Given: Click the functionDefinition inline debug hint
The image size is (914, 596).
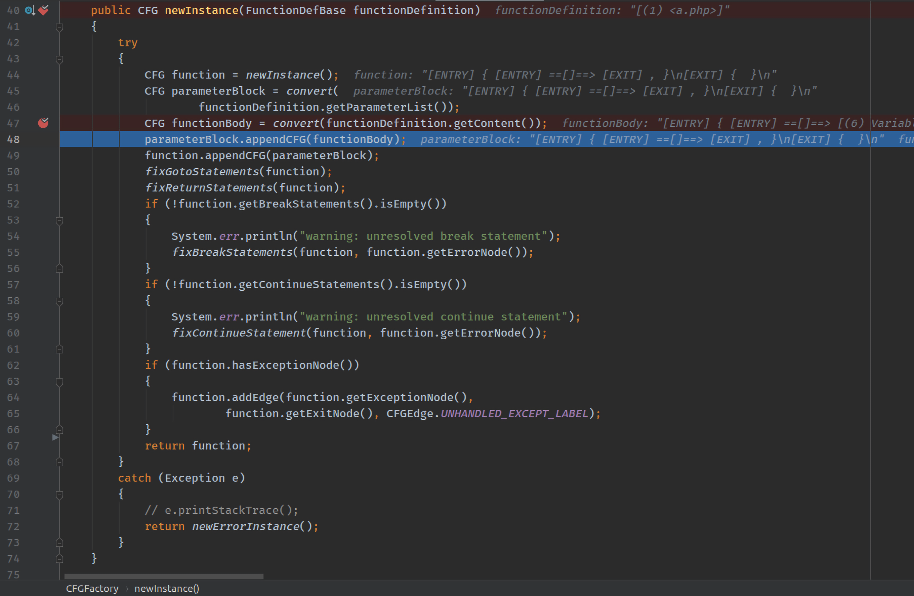Looking at the screenshot, I should 612,10.
